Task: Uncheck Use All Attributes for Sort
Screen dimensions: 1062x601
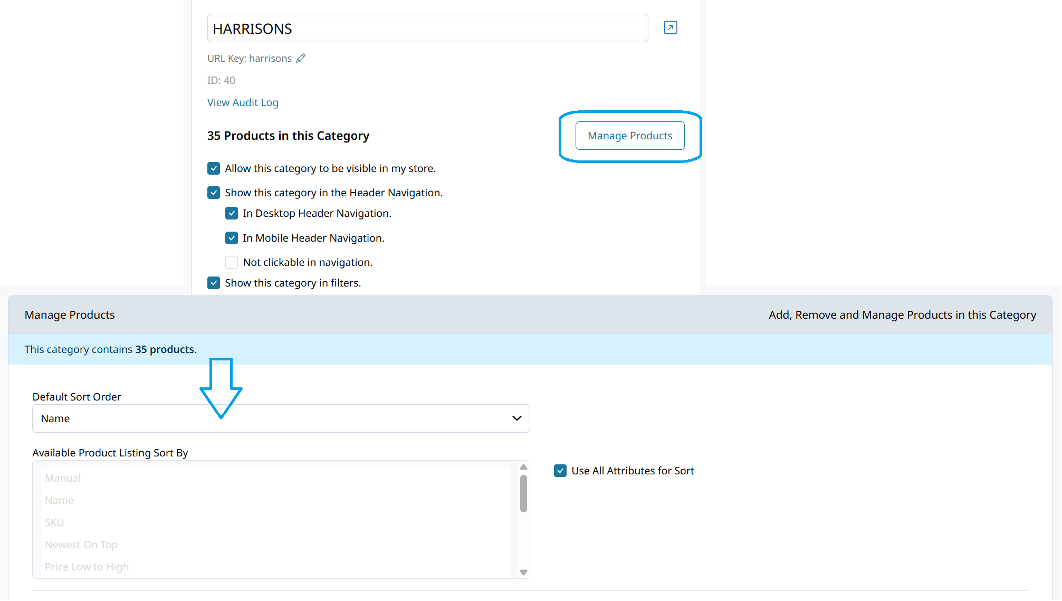Action: [x=560, y=471]
